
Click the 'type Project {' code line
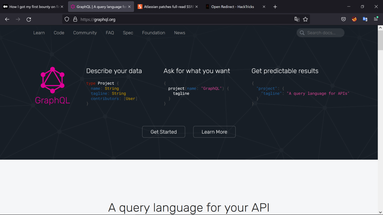(102, 83)
